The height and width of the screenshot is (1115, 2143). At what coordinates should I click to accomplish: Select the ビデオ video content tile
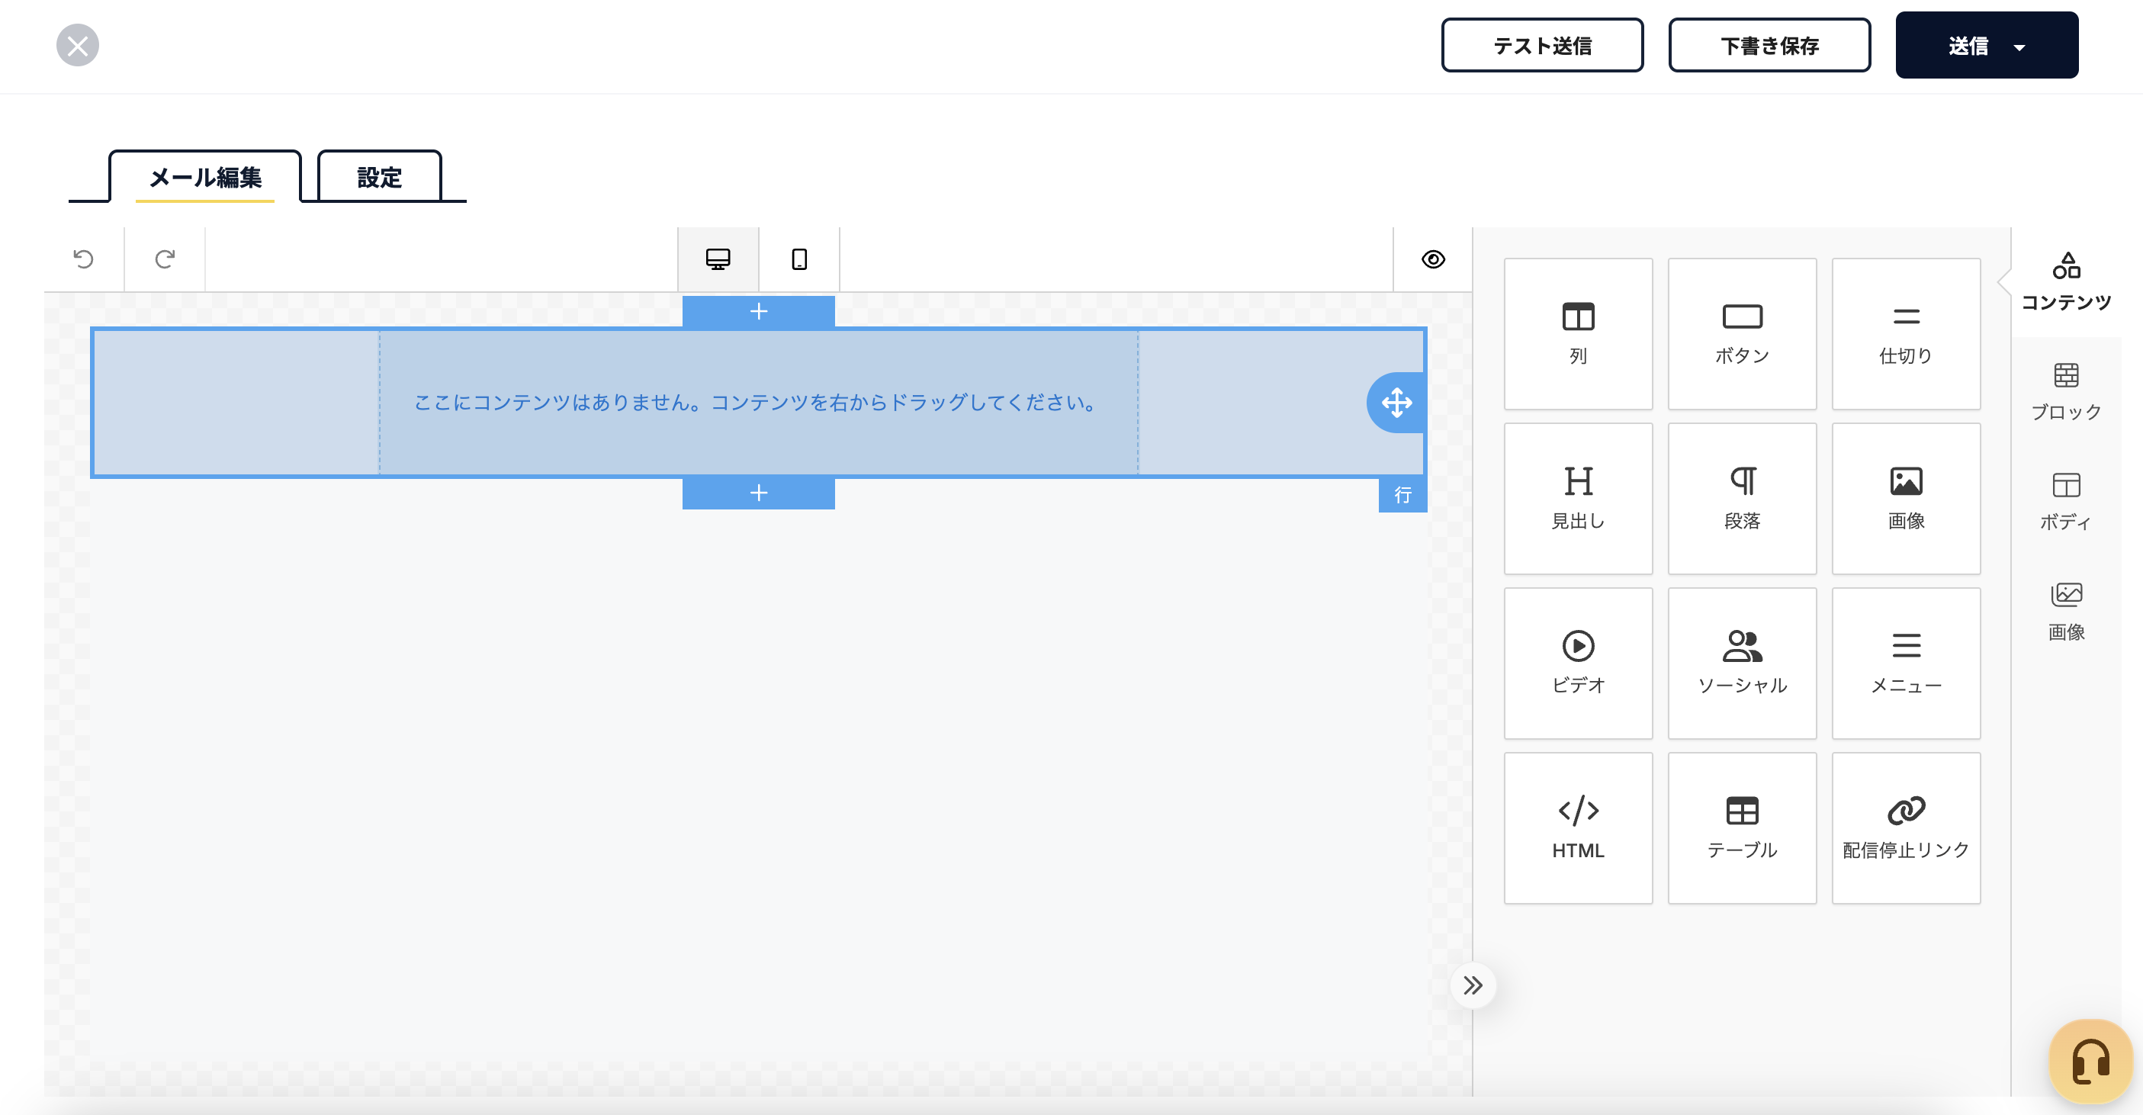point(1577,664)
